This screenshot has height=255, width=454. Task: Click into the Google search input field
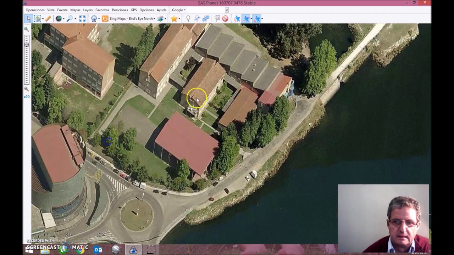pyautogui.click(x=206, y=10)
